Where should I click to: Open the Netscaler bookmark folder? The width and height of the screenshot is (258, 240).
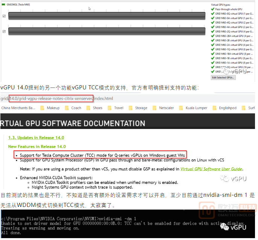[x=163, y=108]
